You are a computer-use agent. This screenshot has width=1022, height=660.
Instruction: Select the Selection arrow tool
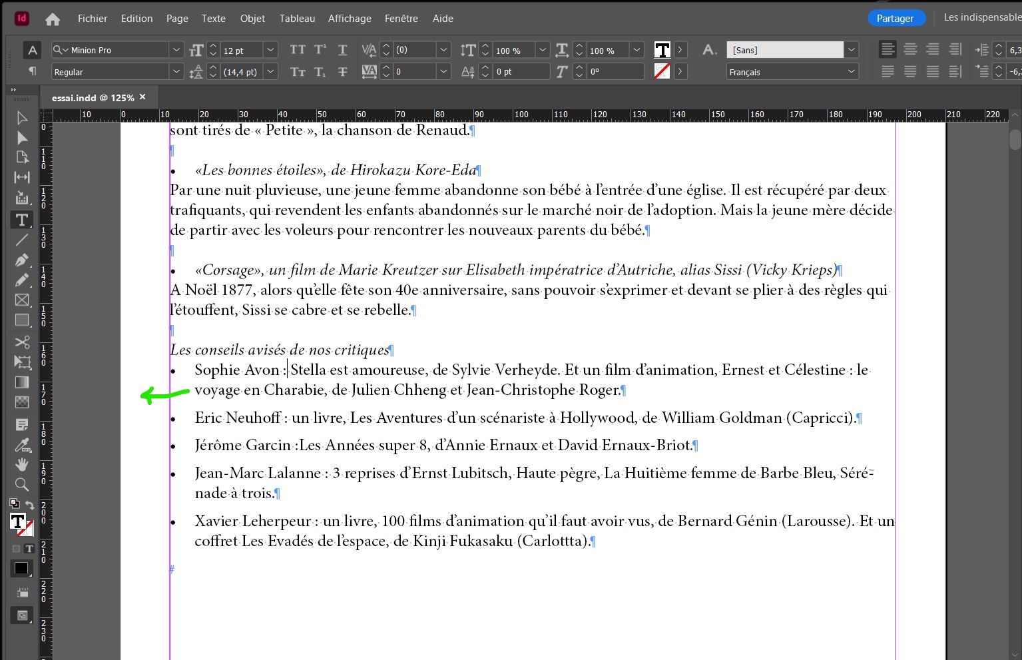22,118
